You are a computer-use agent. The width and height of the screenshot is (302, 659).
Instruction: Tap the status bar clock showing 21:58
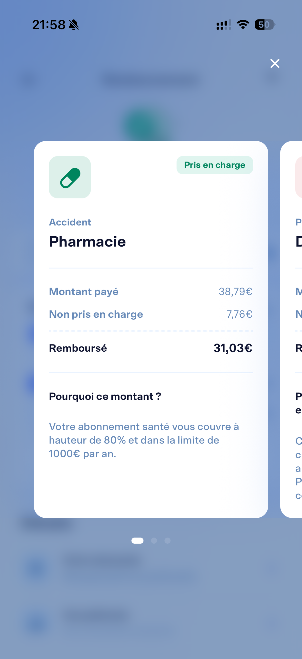49,25
